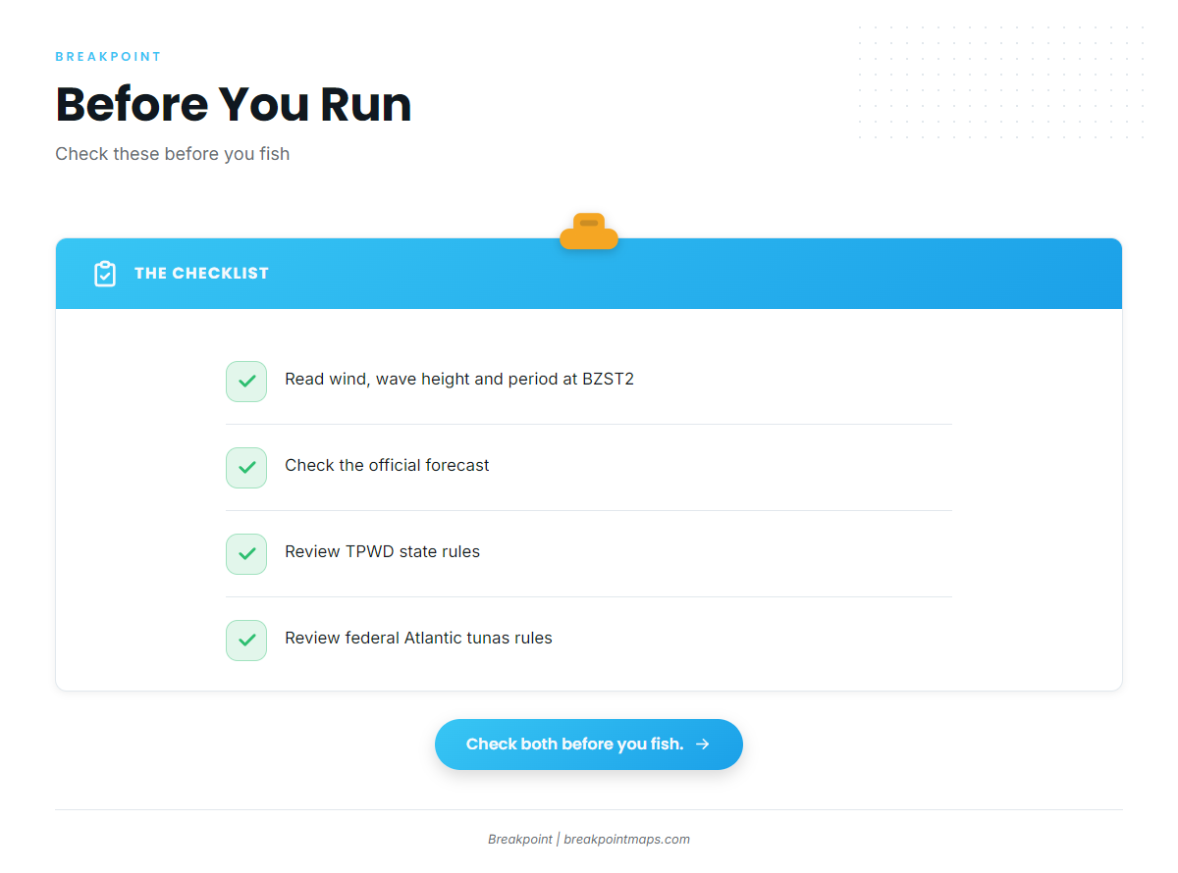Screen dimensions: 1178x873
Task: Click 'THE CHECKLIST' header title
Action: coord(201,274)
